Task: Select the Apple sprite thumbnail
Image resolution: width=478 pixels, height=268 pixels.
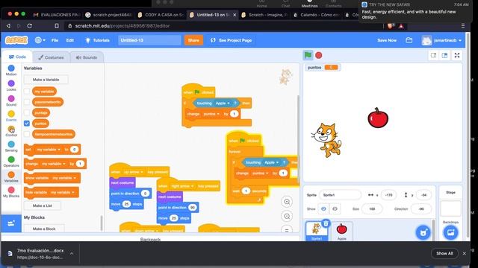Action: pyautogui.click(x=342, y=232)
